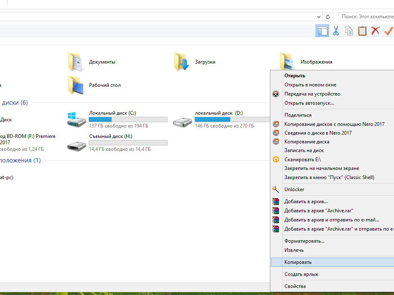The image size is (394, 295).
Task: Choose Передача на устройство menu entry
Action: click(x=332, y=94)
